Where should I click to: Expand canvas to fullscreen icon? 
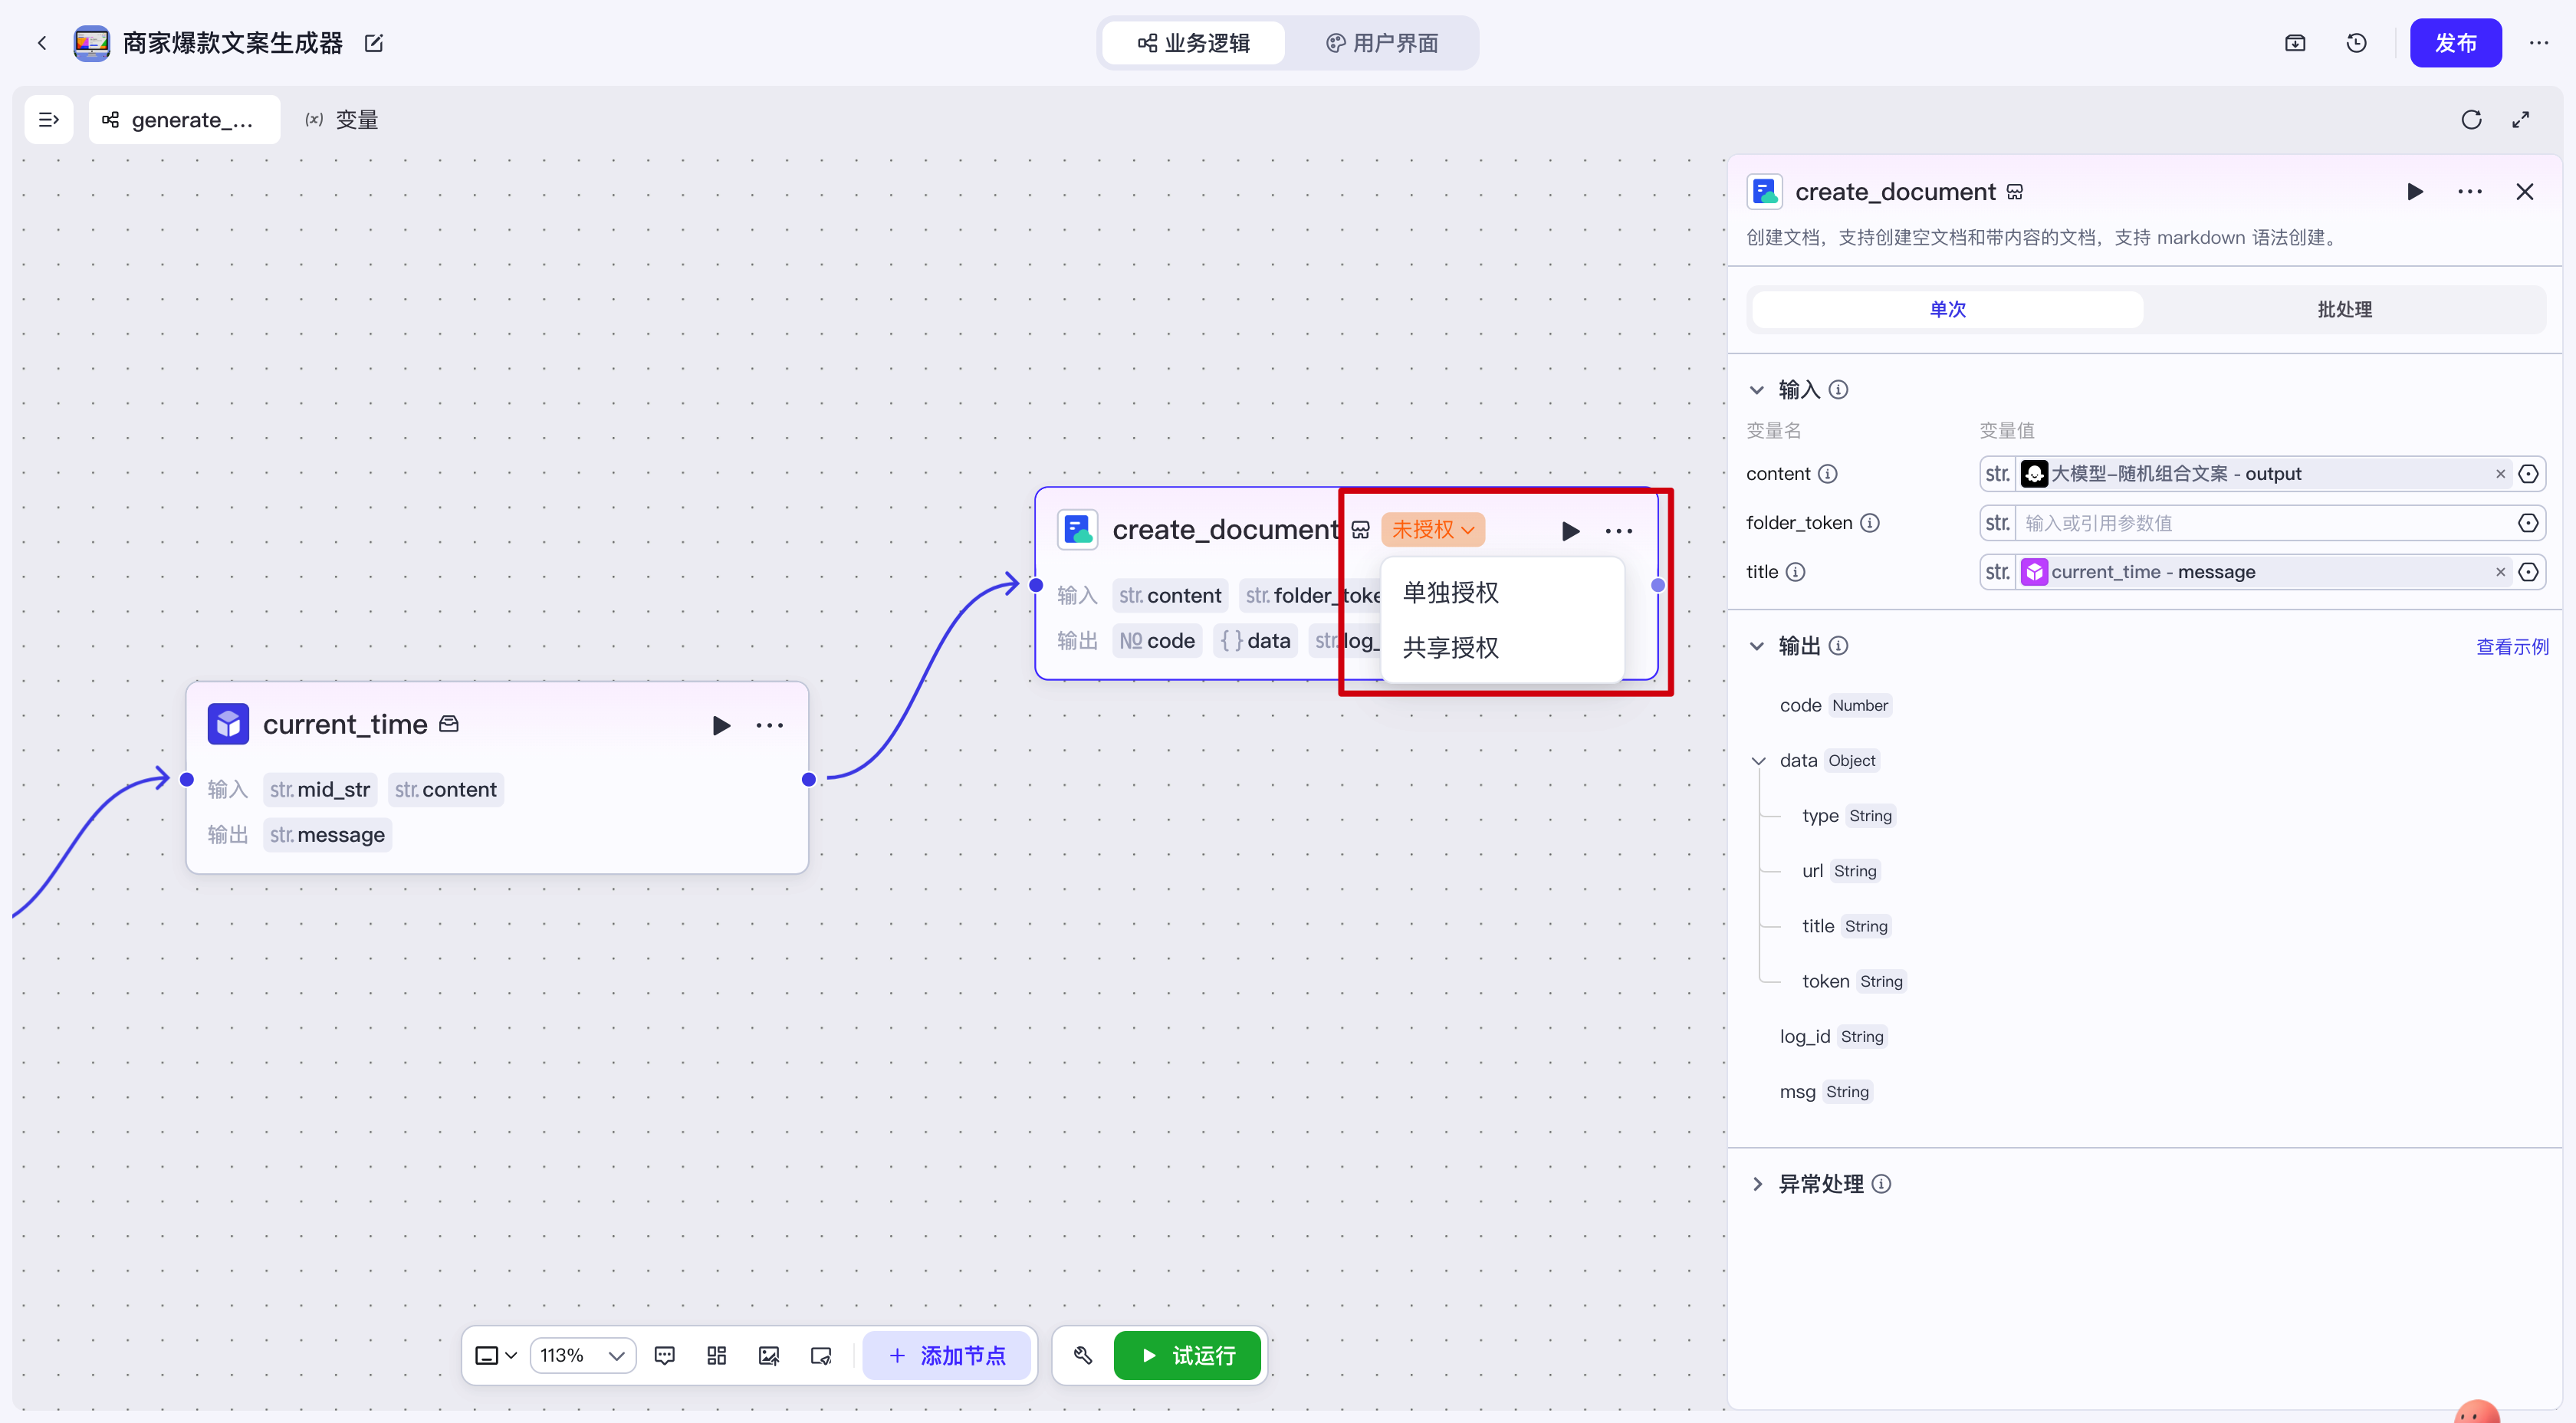click(x=2521, y=120)
